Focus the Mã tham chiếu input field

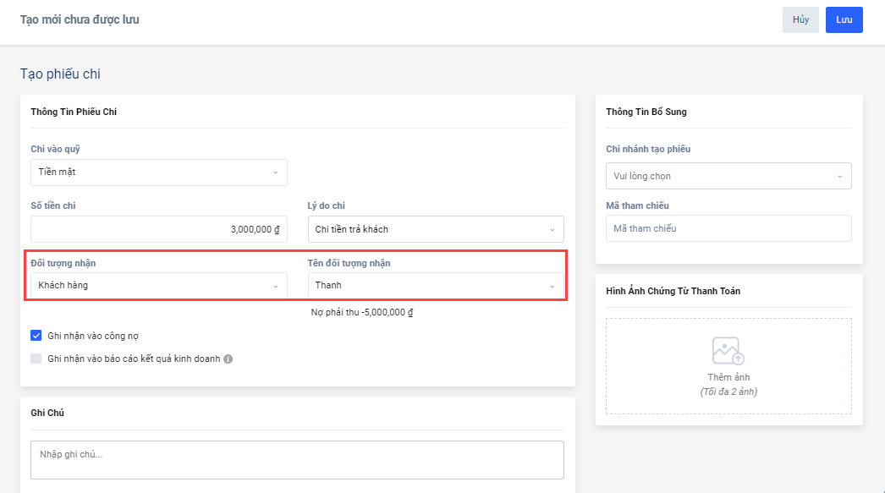click(728, 228)
